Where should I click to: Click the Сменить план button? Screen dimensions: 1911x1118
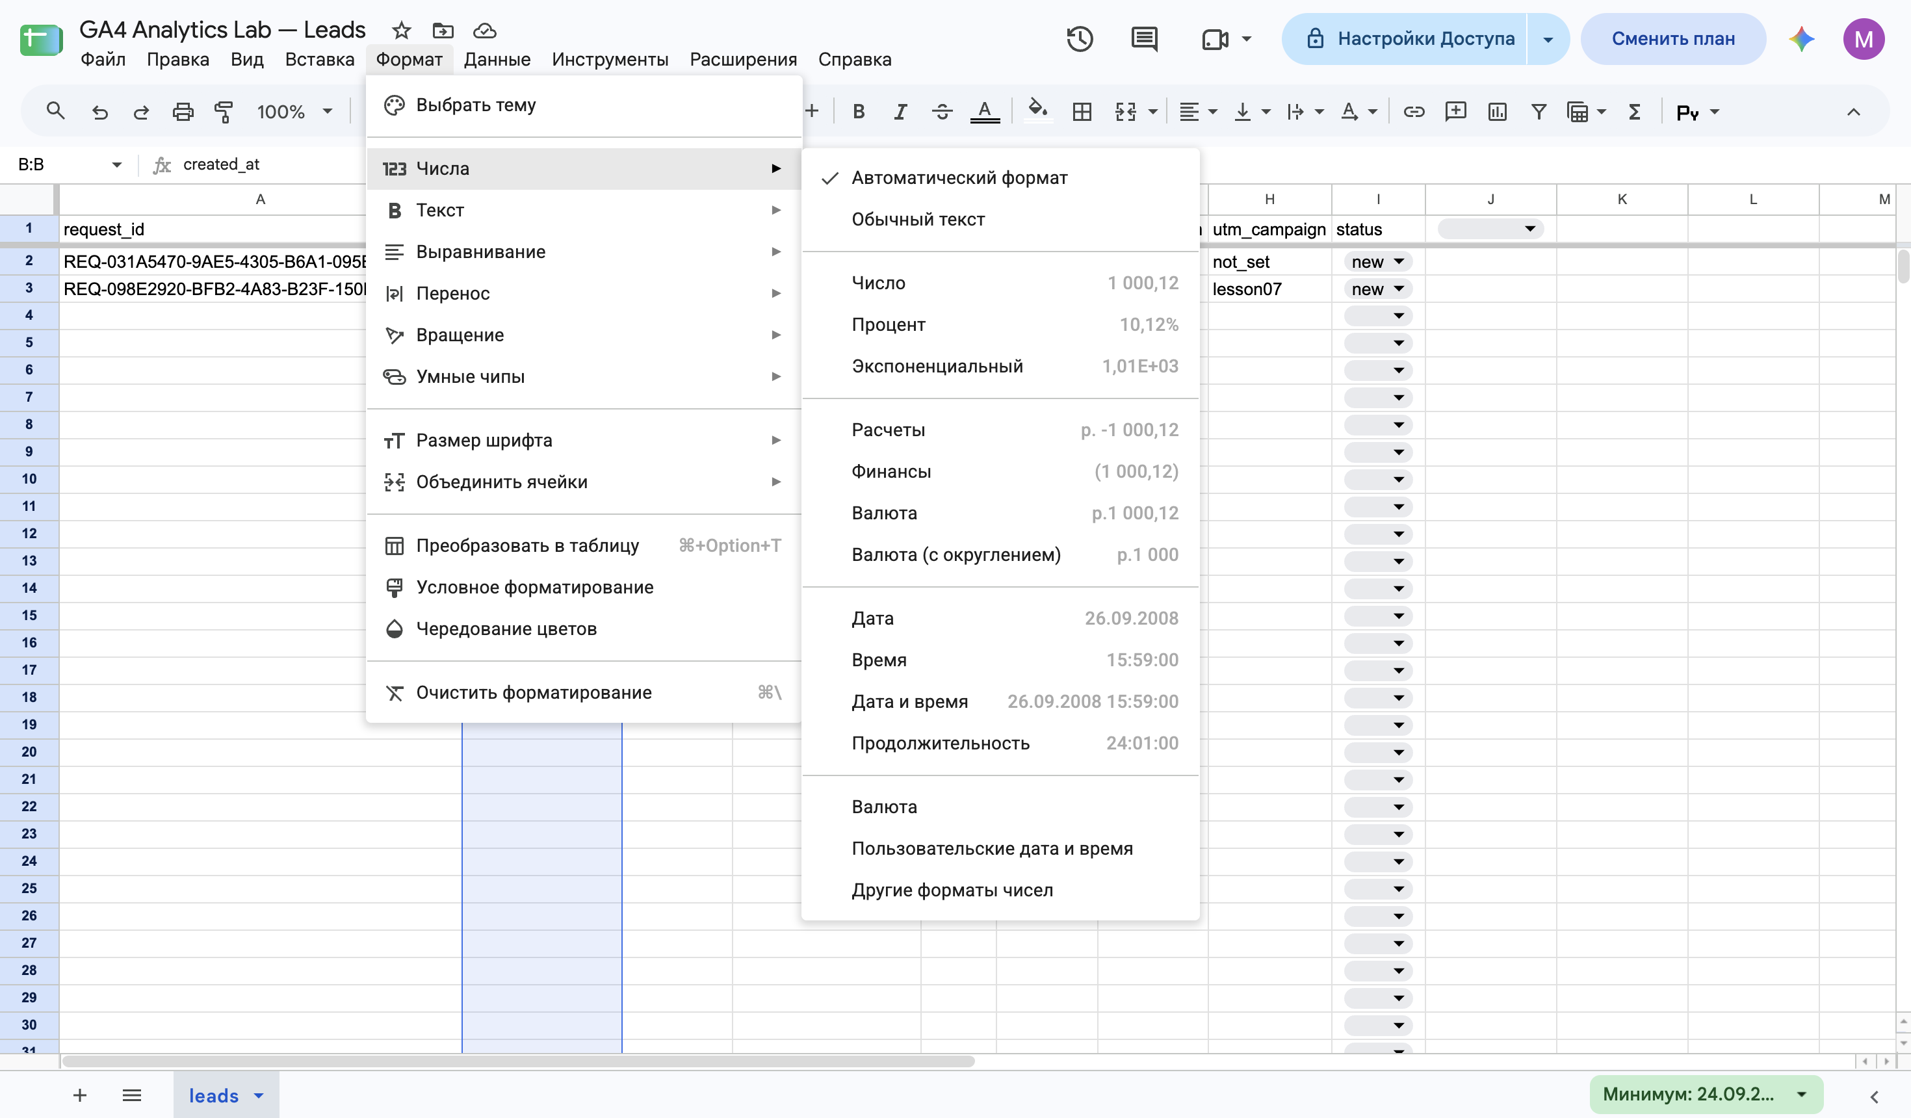[1673, 39]
